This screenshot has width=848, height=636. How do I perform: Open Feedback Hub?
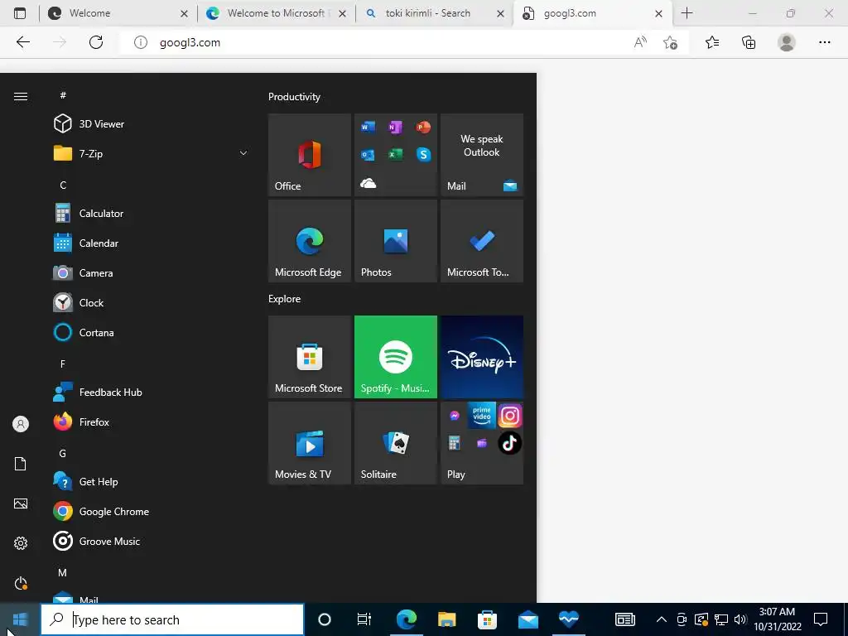152,392
